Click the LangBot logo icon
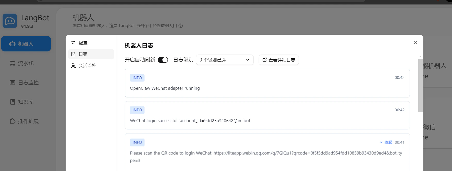 (10, 21)
